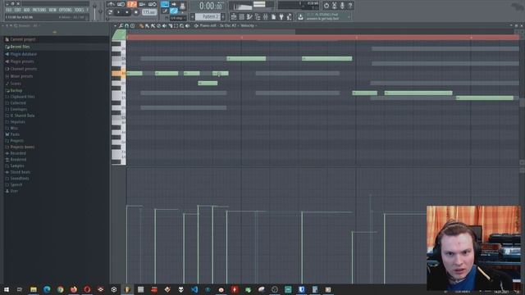Open the piano roll stamp tool
The height and width of the screenshot is (295, 525).
coord(132,25)
